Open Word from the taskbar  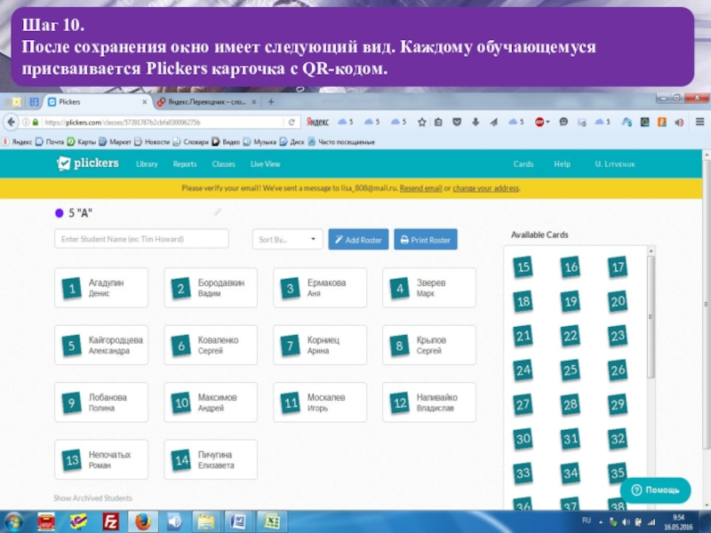pyautogui.click(x=238, y=522)
